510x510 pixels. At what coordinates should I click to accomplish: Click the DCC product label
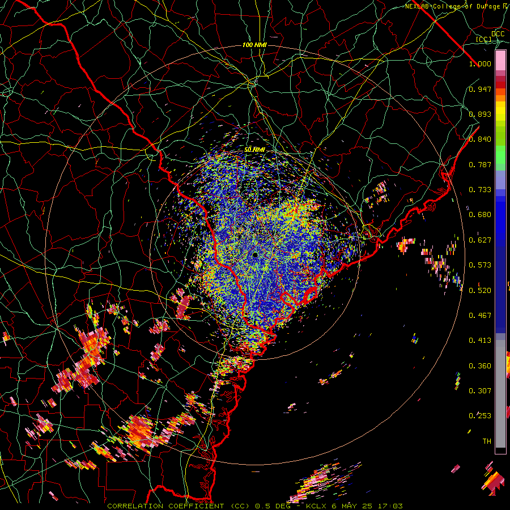point(498,34)
